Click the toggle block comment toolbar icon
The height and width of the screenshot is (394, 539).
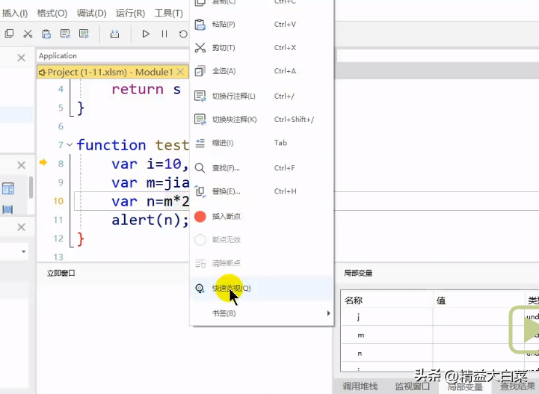pyautogui.click(x=84, y=34)
